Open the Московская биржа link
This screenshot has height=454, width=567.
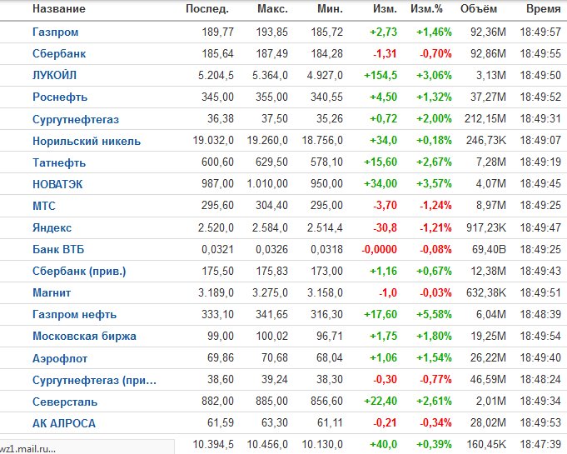click(84, 336)
